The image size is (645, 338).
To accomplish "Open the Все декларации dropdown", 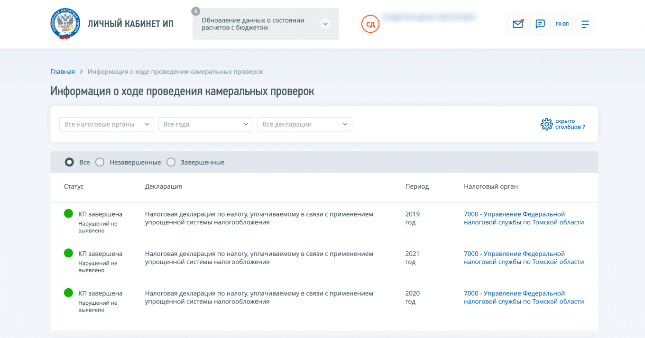I will [x=304, y=124].
